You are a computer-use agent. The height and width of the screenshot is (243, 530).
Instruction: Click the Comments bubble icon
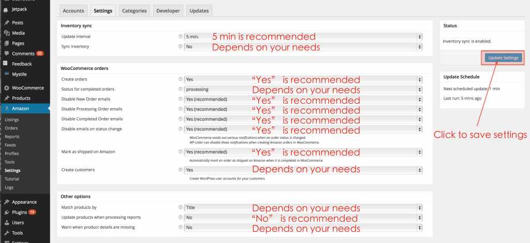point(6,53)
